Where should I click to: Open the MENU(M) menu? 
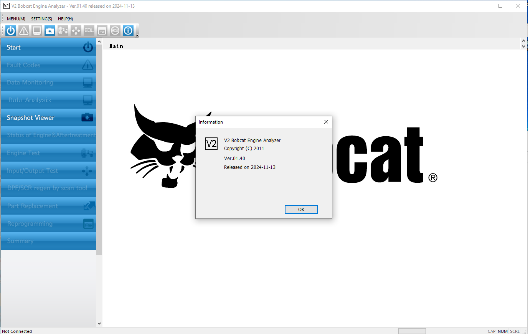coord(16,19)
